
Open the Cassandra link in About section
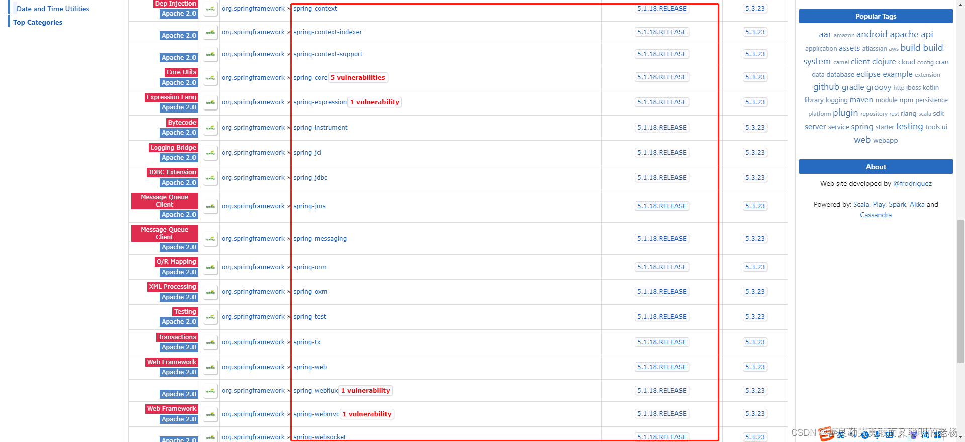coord(876,215)
